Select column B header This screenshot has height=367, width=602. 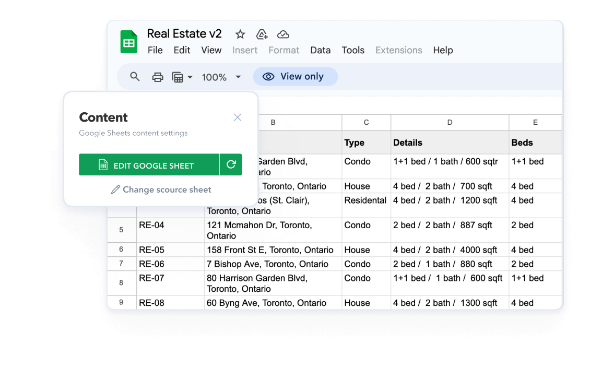[273, 123]
